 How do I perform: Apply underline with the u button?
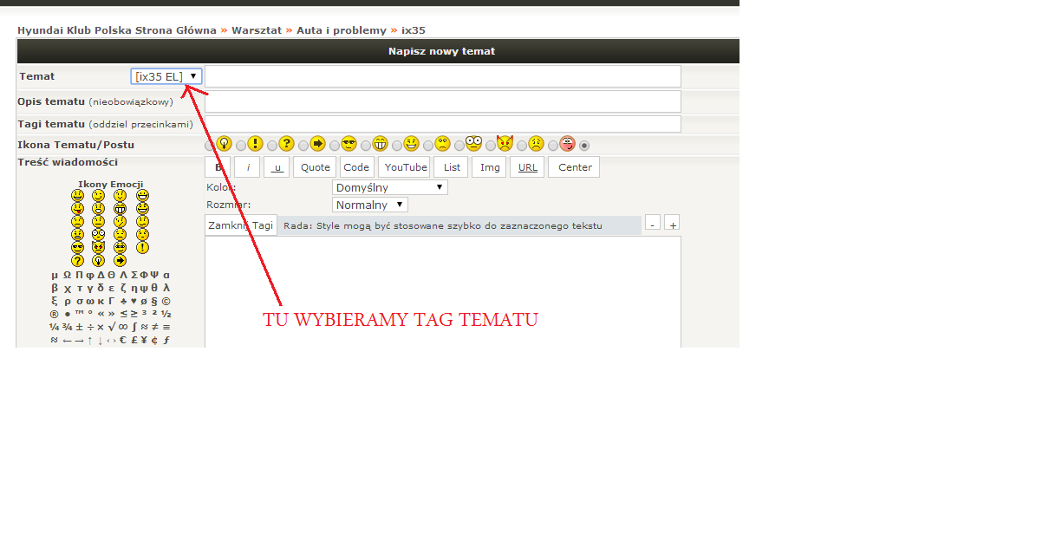click(x=277, y=167)
